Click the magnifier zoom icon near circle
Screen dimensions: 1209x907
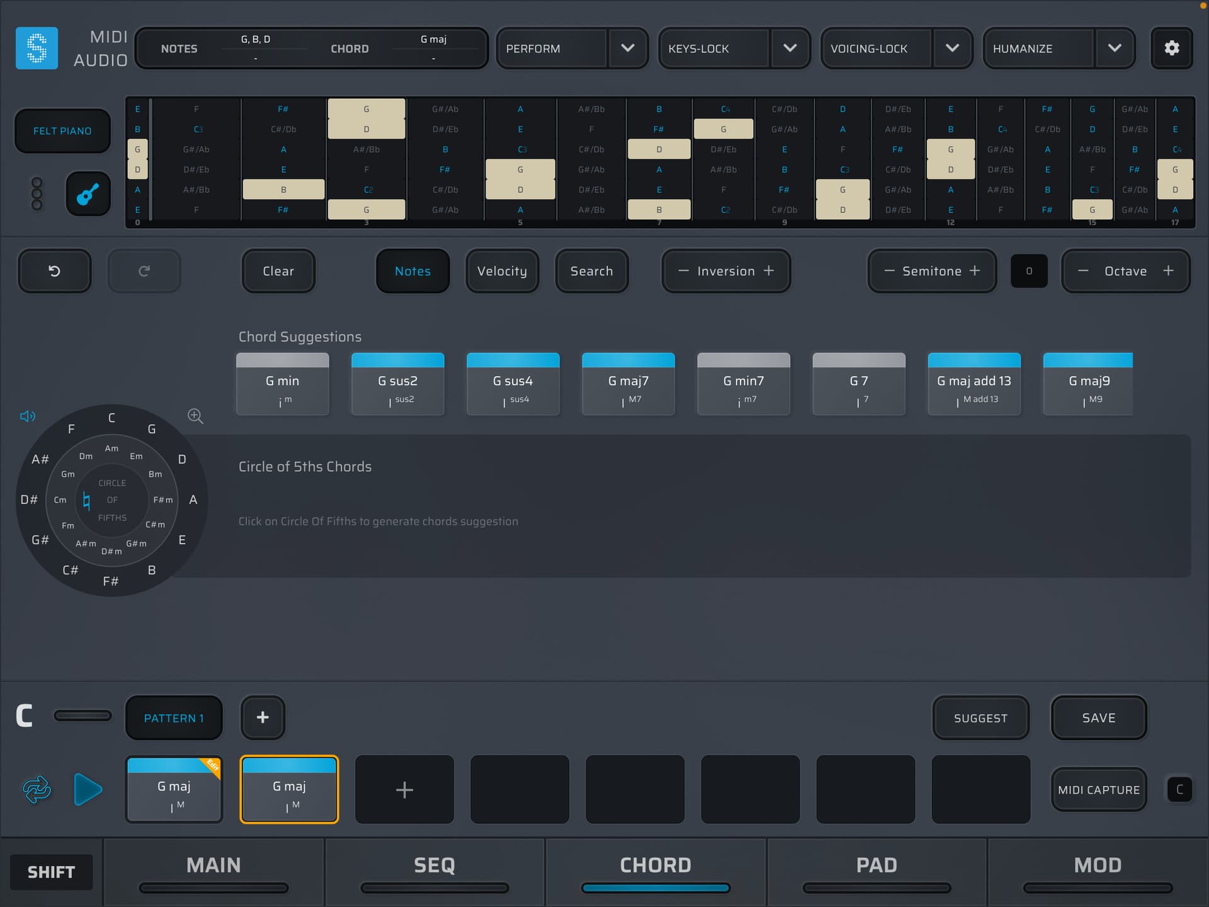[195, 416]
